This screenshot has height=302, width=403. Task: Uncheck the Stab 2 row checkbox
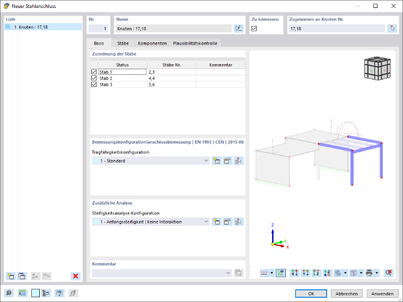click(x=94, y=78)
